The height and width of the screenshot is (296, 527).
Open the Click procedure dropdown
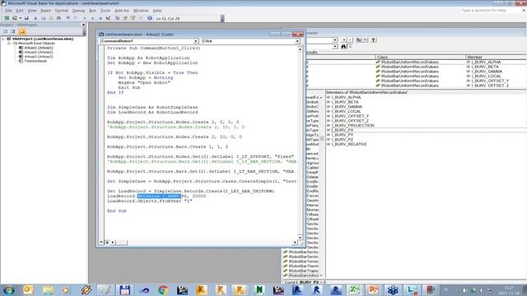(x=297, y=41)
